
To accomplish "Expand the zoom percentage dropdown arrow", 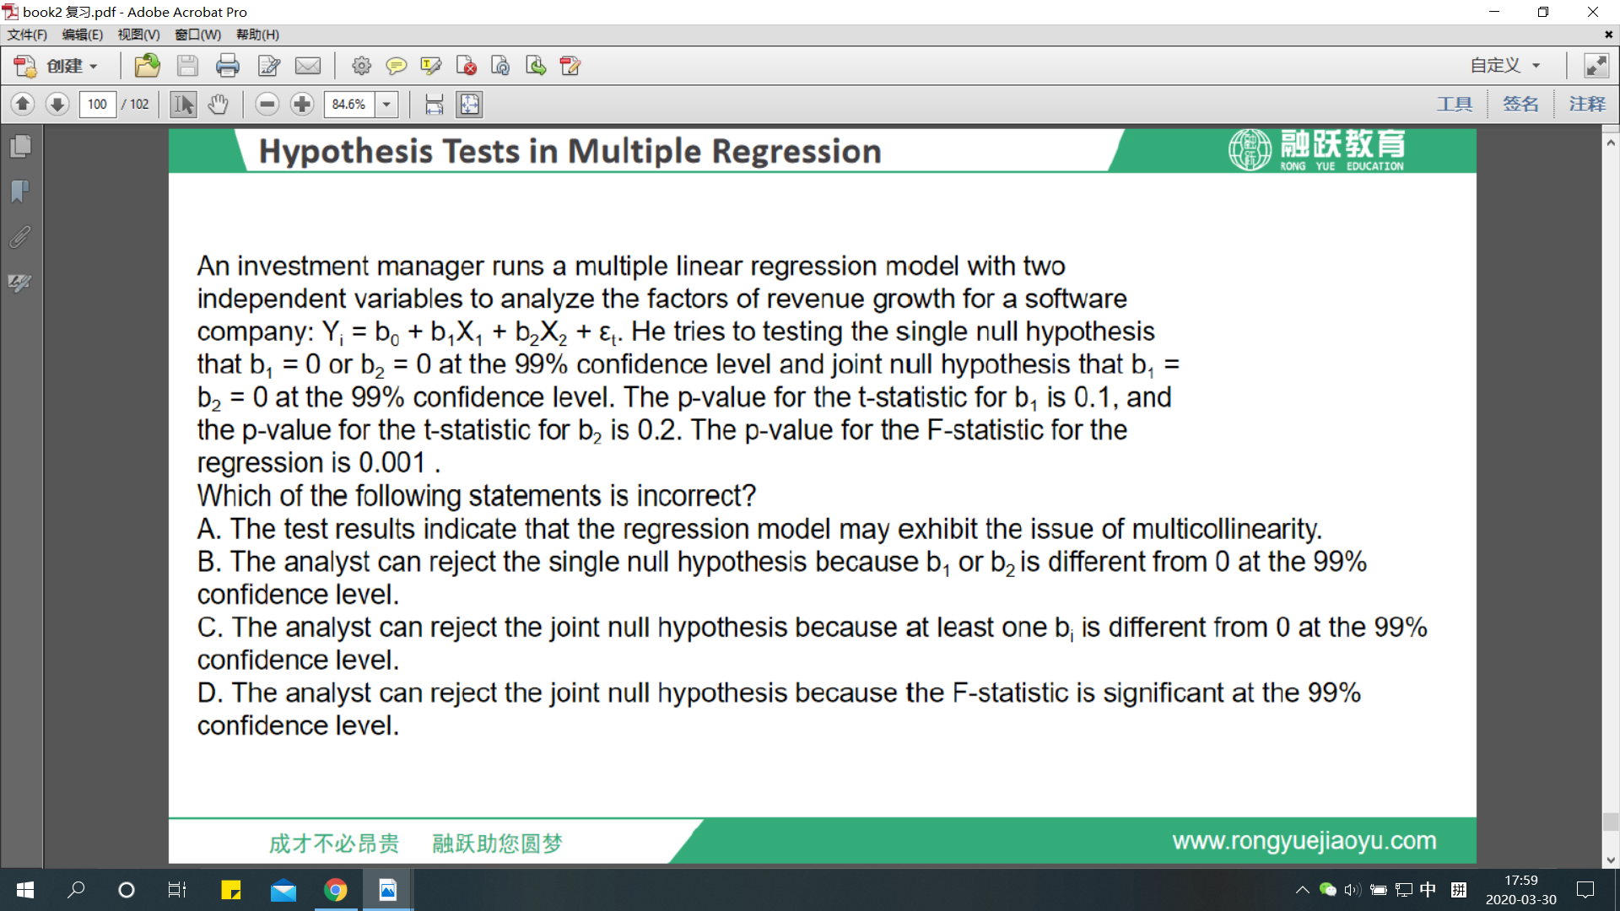I will (386, 105).
